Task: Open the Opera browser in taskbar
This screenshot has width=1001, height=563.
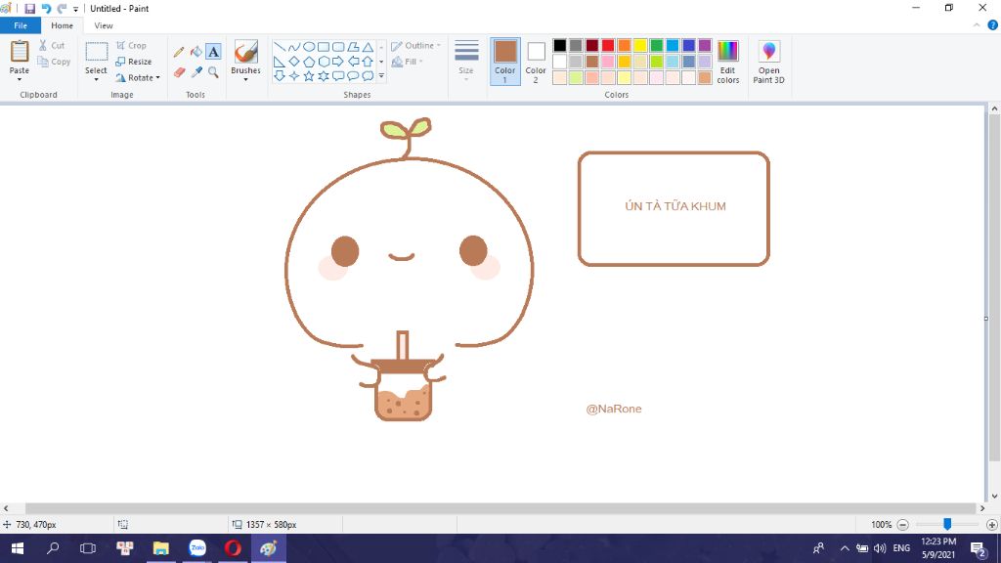Action: click(233, 548)
